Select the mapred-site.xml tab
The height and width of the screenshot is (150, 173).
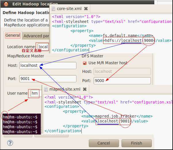[x=65, y=89]
